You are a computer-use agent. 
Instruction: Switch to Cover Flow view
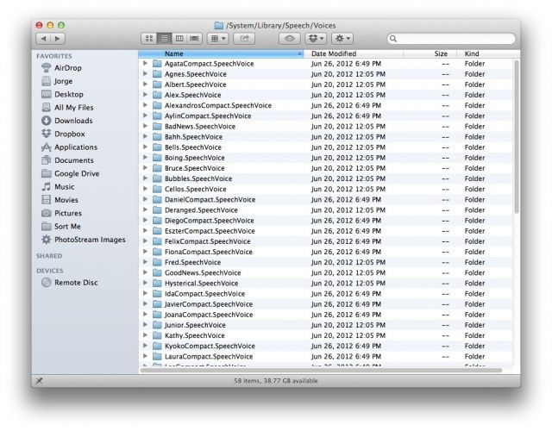(194, 38)
